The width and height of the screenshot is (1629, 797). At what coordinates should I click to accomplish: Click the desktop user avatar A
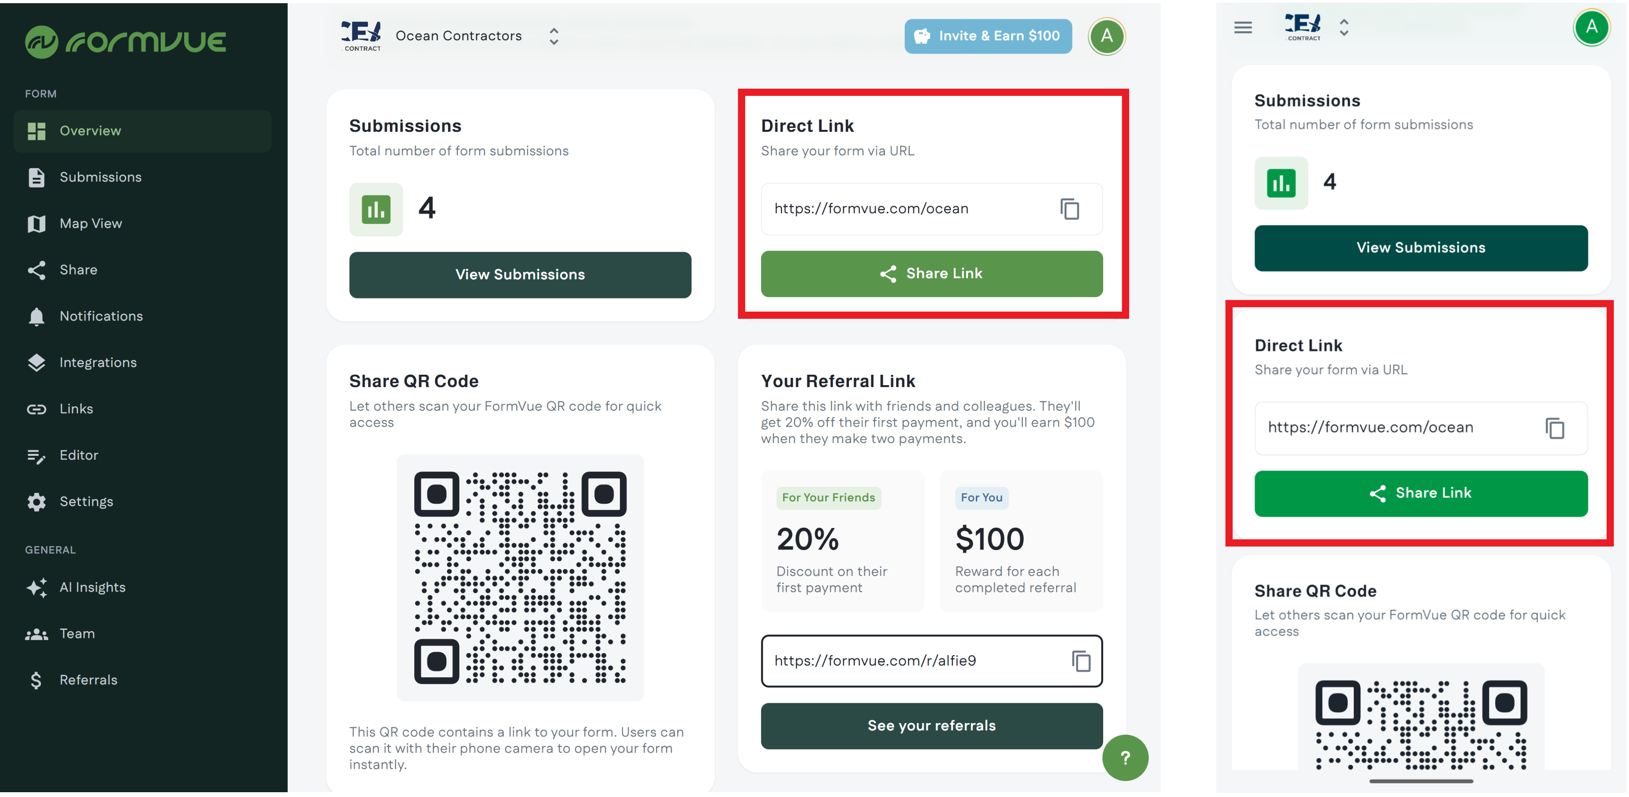point(1106,36)
